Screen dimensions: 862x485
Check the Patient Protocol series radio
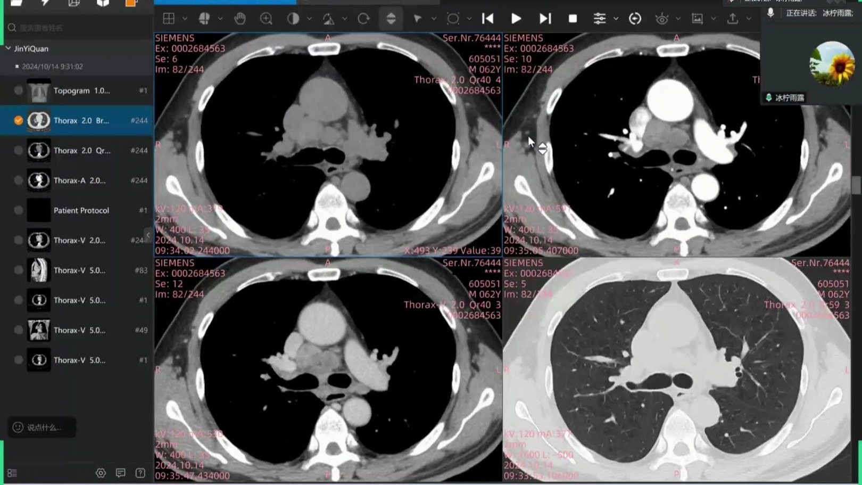19,210
